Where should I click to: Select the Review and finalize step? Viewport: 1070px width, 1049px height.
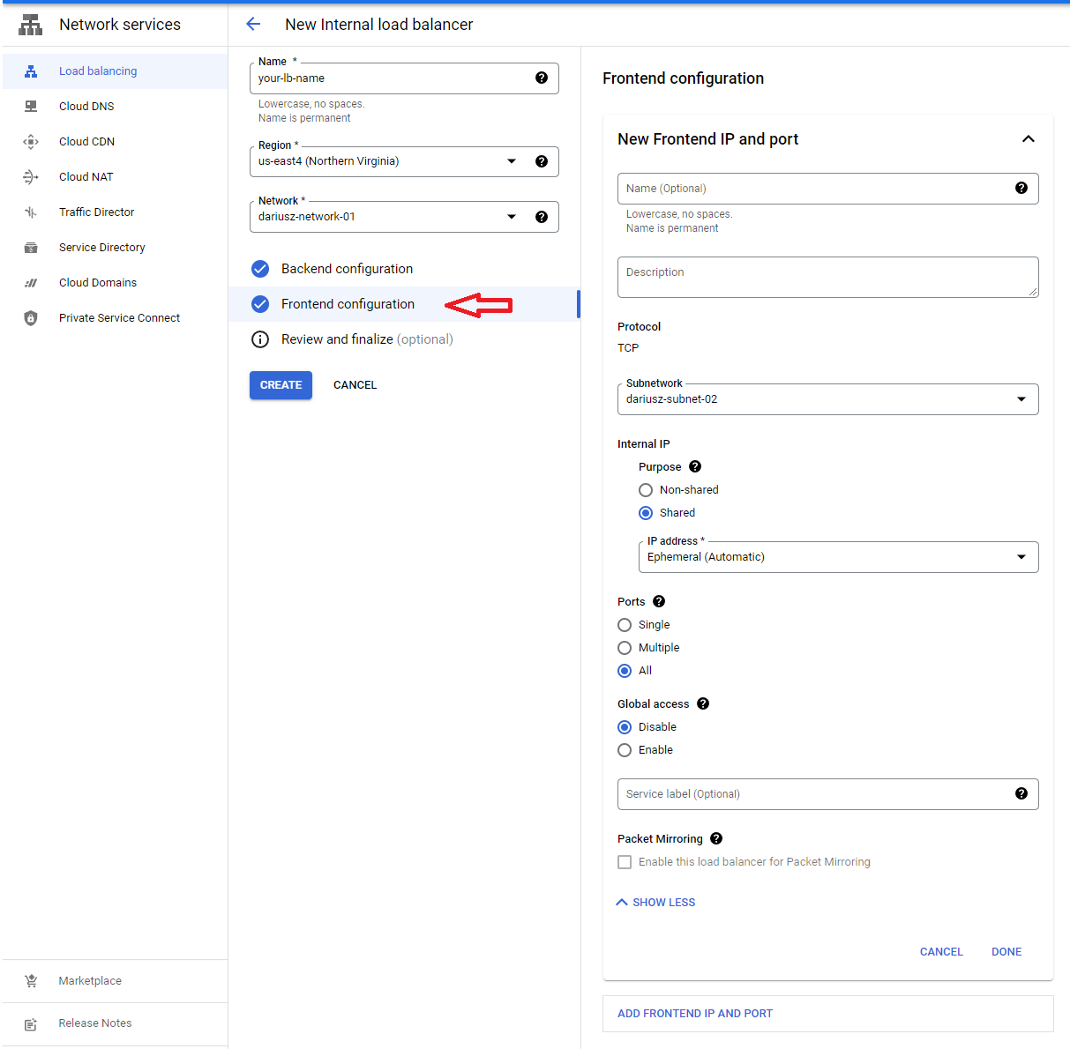[x=404, y=339]
